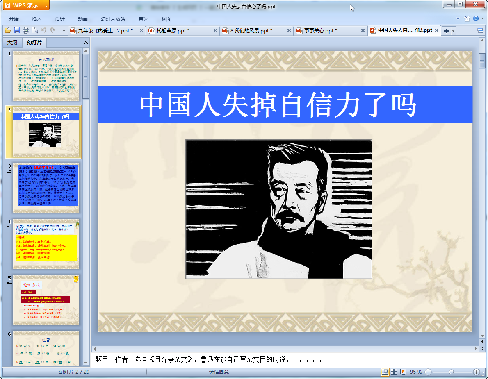488x379 pixels.
Task: Switch to 九年级《热爱生...2.ppt tab
Action: pos(105,30)
